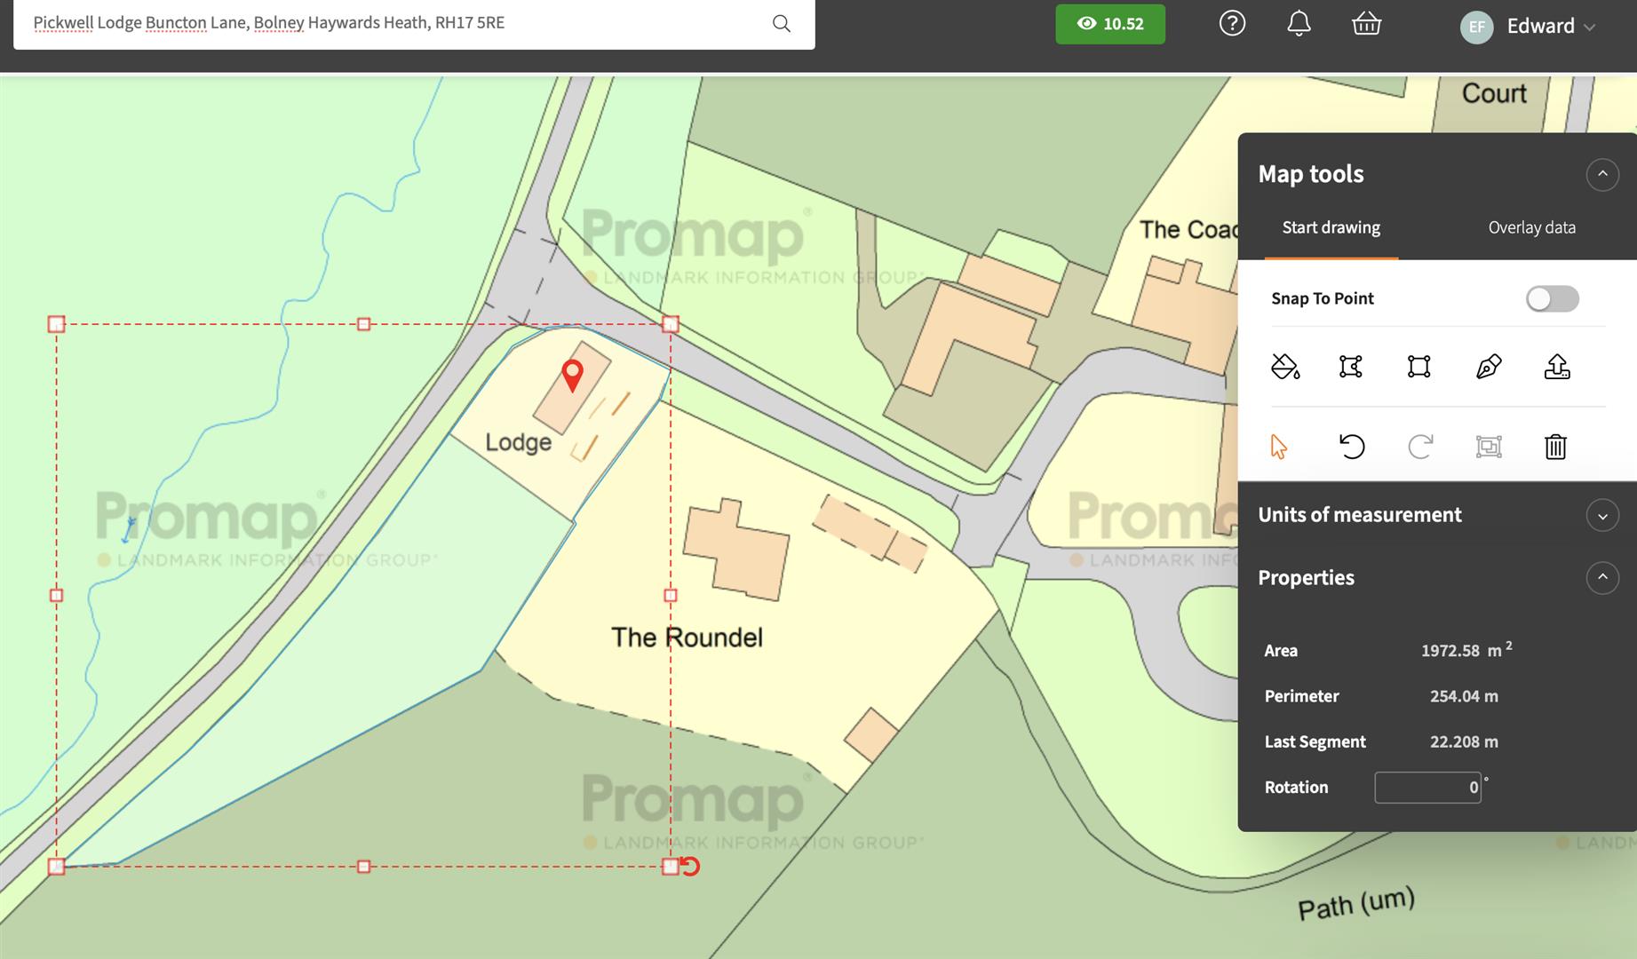Collapse the Properties section
This screenshot has height=959, width=1637.
pos(1602,578)
